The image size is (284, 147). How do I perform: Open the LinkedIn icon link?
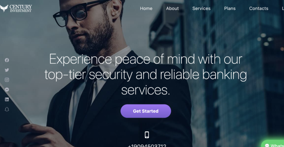pos(7,99)
